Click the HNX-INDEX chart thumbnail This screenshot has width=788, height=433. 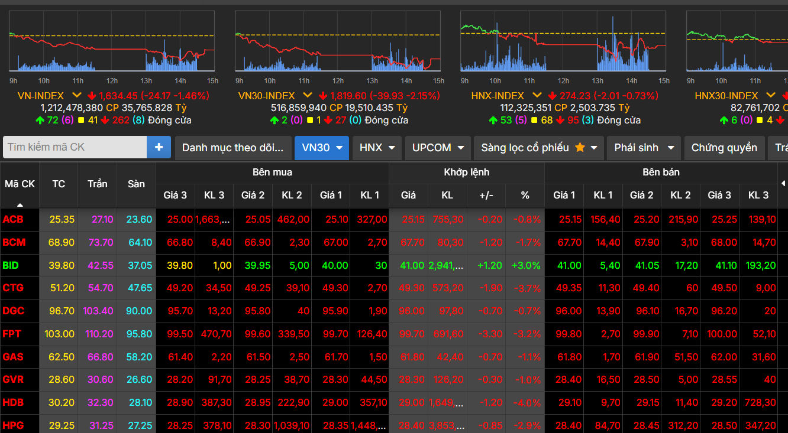click(x=563, y=41)
